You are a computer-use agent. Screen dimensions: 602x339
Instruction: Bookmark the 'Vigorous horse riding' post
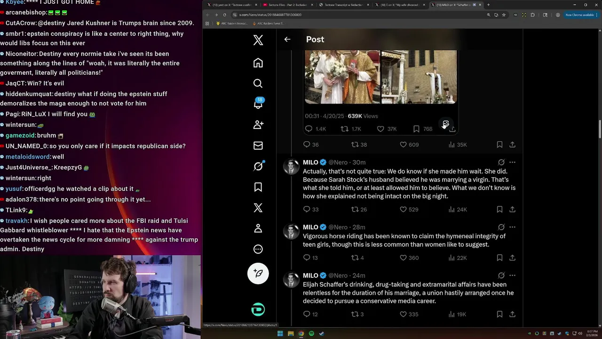point(499,258)
